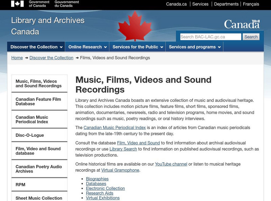Click the Search button
This screenshot has width=271, height=201.
[251, 37]
